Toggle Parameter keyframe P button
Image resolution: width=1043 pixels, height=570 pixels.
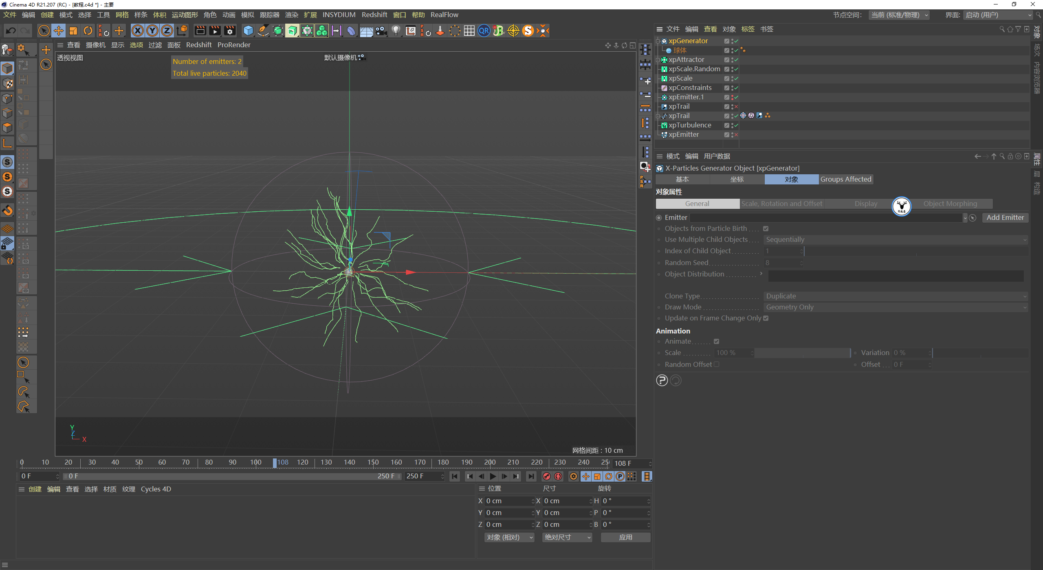tap(620, 476)
